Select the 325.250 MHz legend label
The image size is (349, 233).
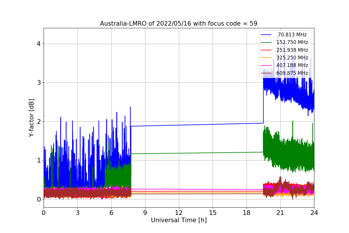tap(292, 58)
